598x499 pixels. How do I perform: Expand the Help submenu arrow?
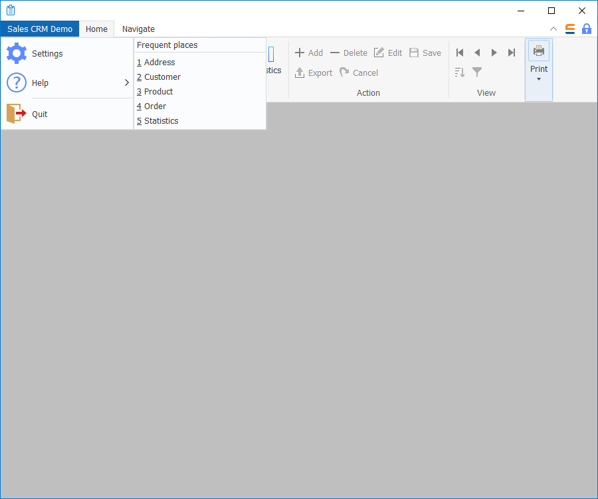coord(127,83)
